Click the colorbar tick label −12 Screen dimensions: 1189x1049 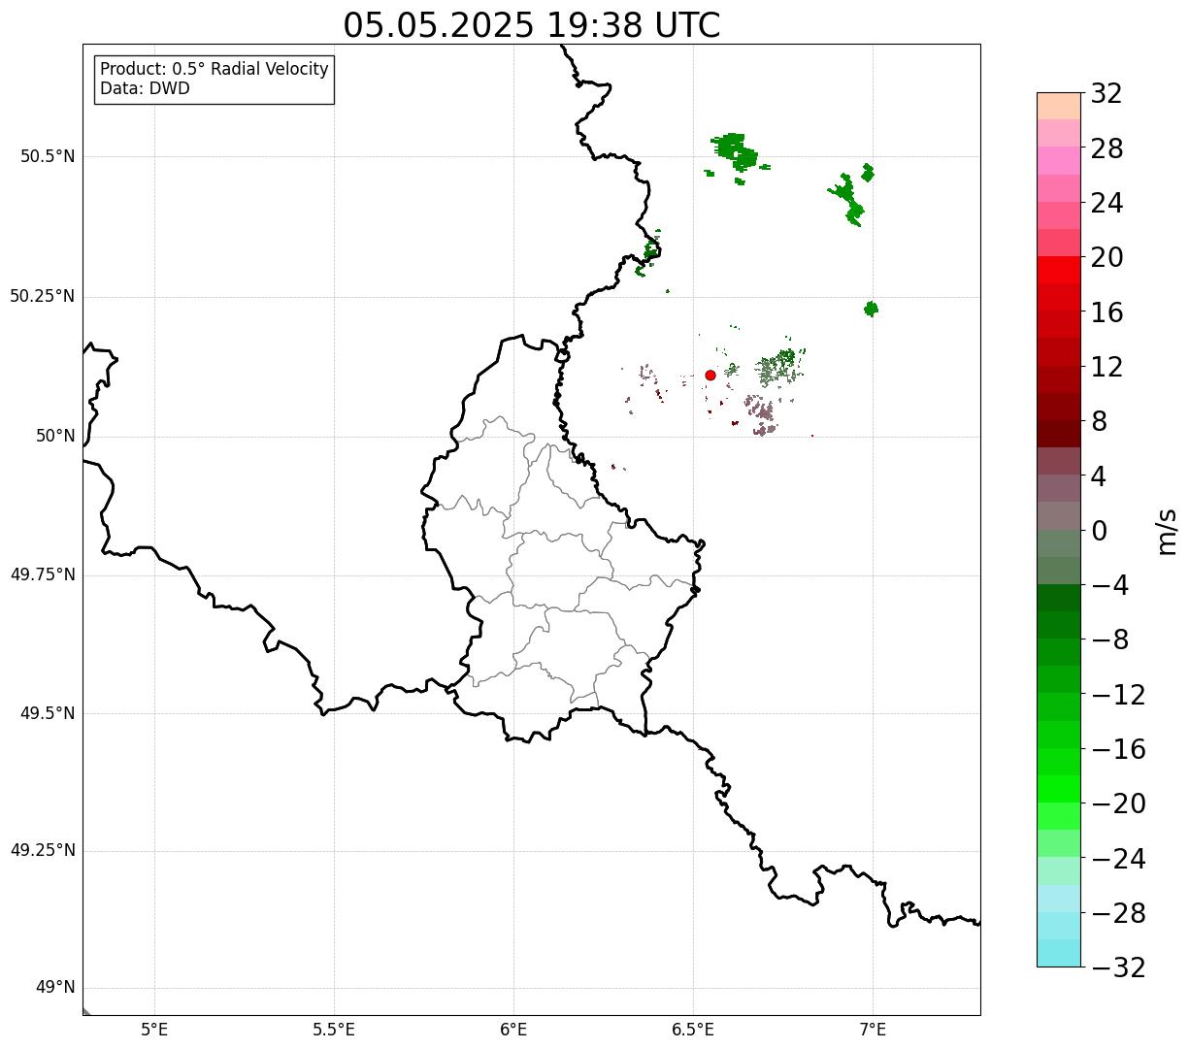(1118, 695)
